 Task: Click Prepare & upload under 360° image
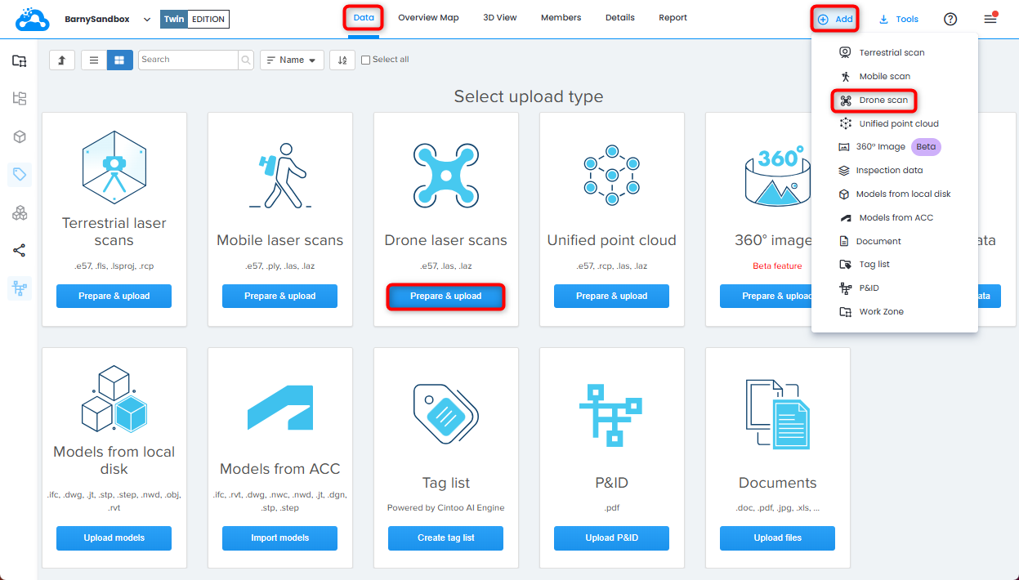coord(766,297)
